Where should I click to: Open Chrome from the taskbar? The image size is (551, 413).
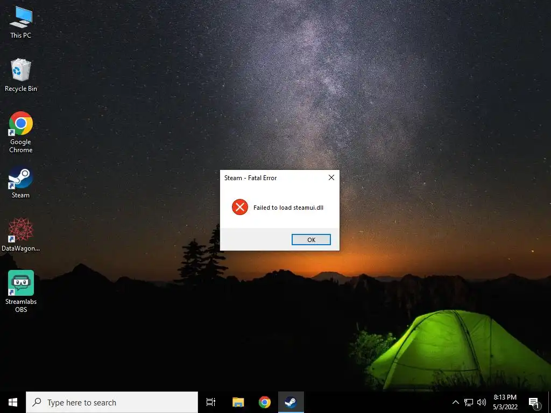(265, 402)
